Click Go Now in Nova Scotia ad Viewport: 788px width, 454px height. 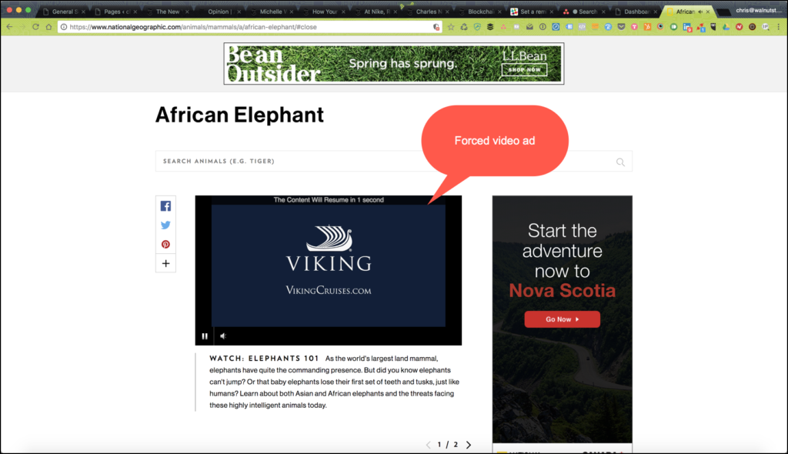[x=562, y=319]
